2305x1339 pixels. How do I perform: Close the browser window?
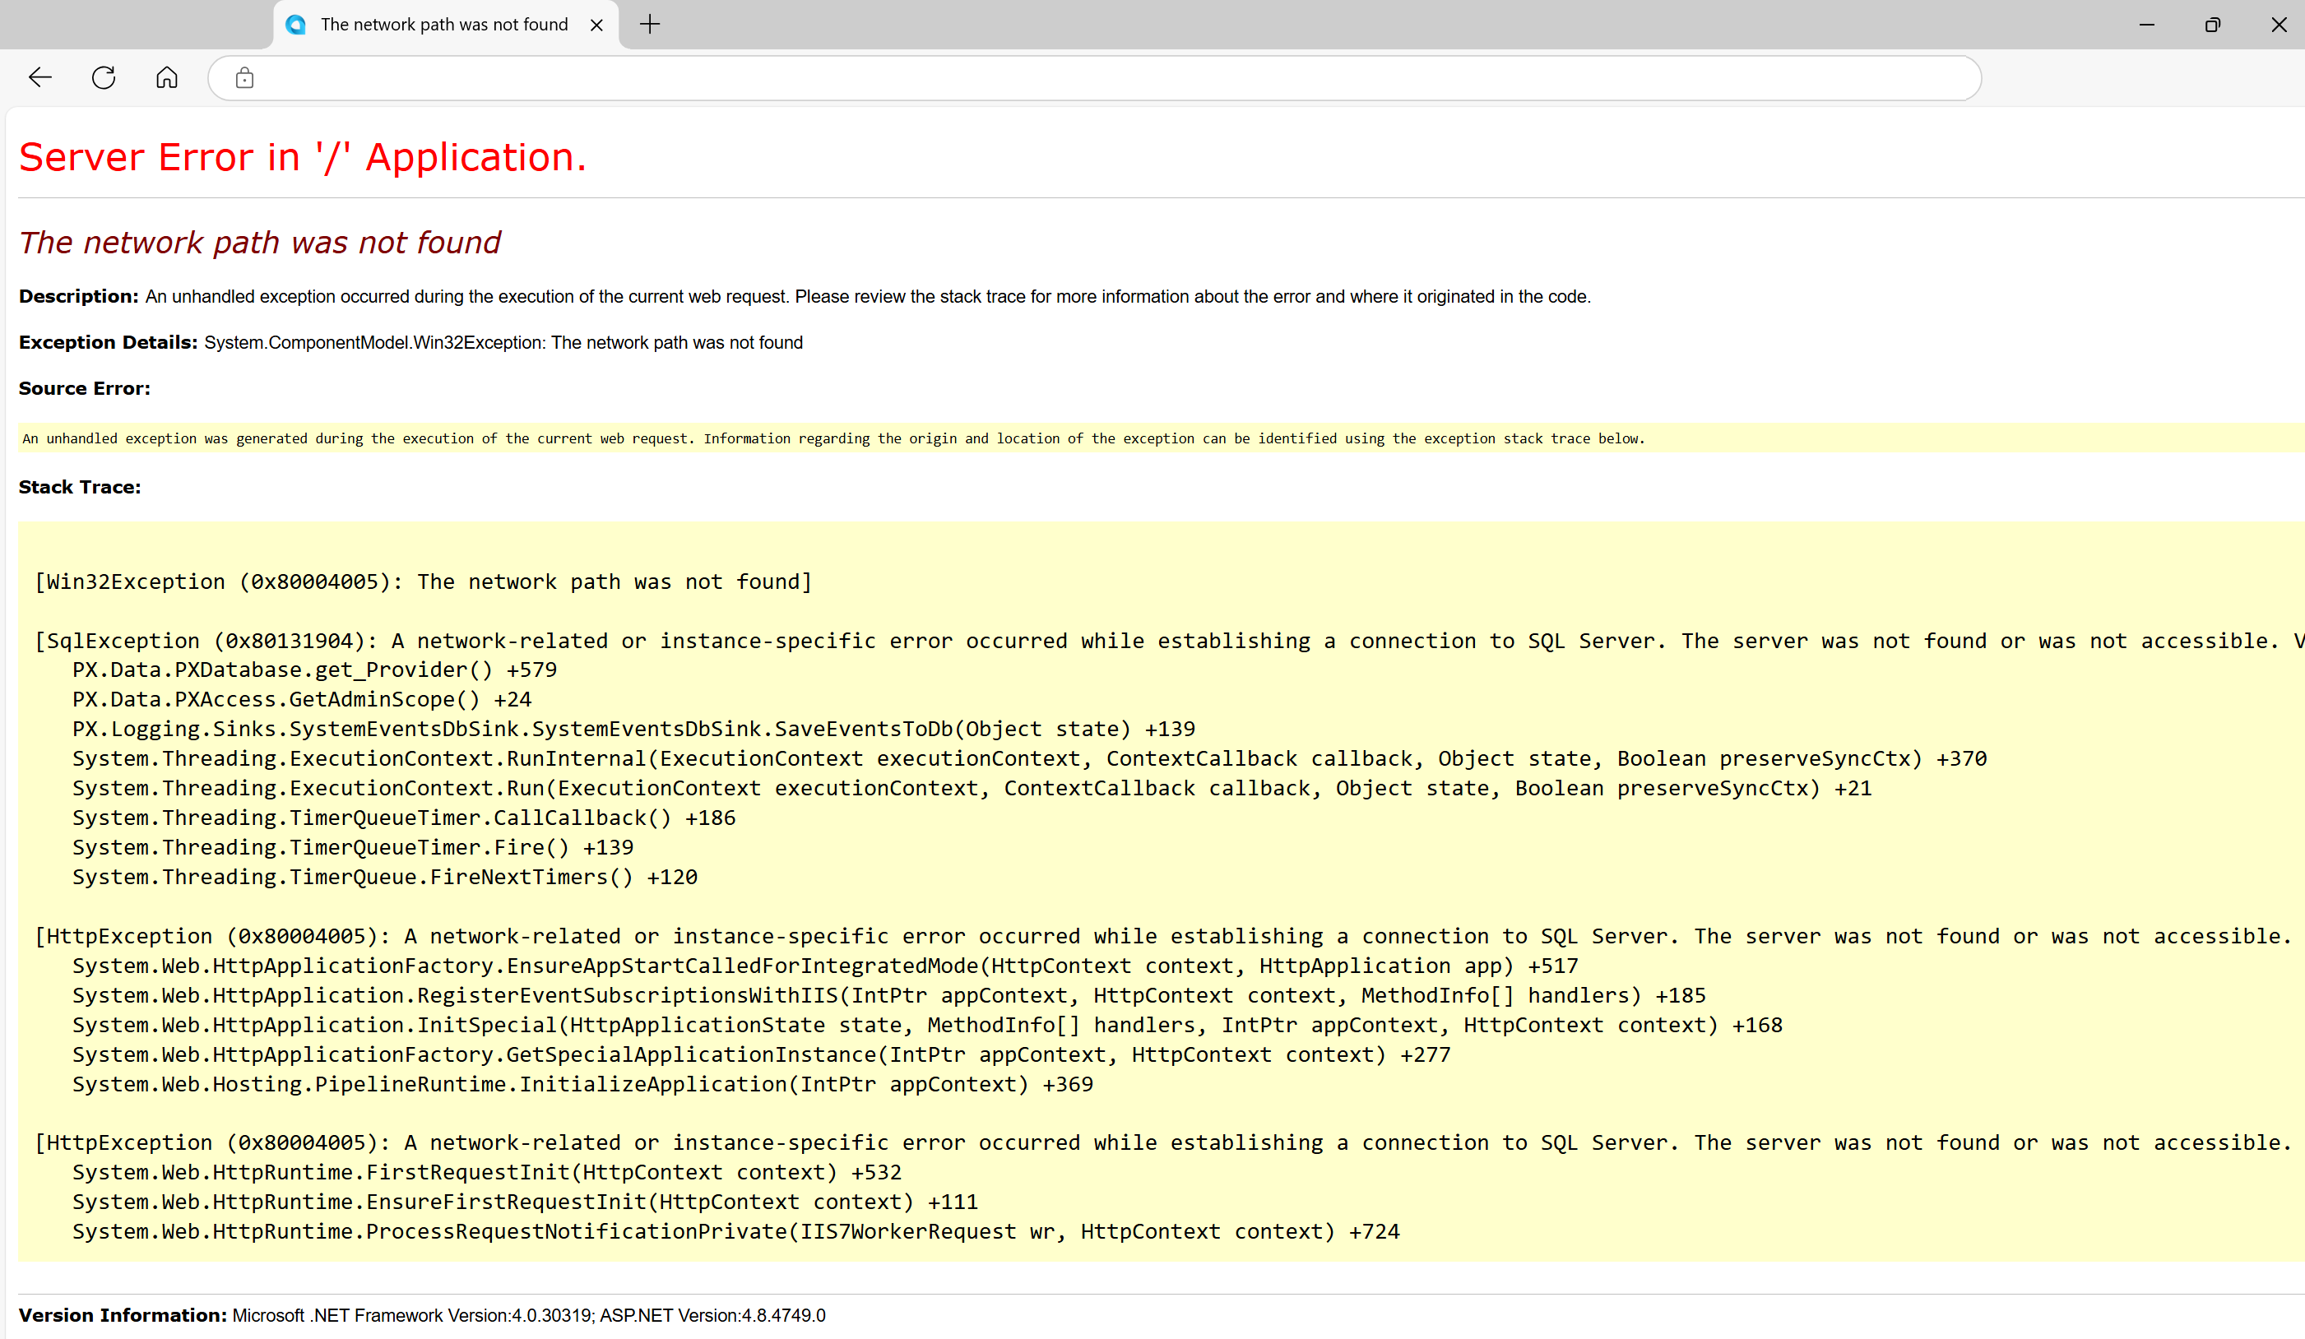pos(2279,25)
